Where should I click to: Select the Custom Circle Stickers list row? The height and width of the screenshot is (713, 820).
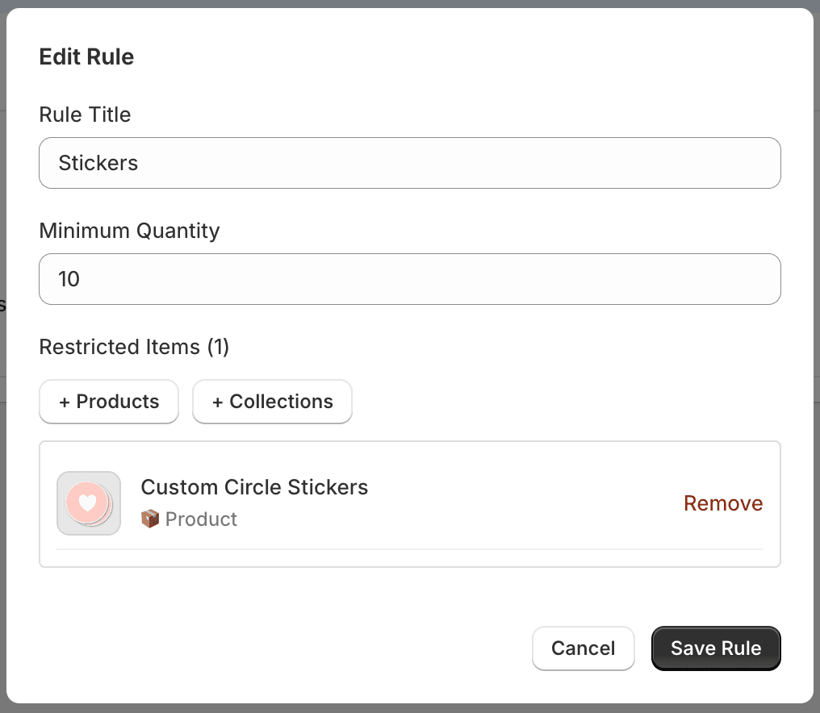pos(409,502)
